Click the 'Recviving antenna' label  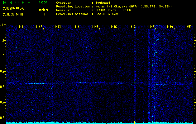click(x=72, y=14)
